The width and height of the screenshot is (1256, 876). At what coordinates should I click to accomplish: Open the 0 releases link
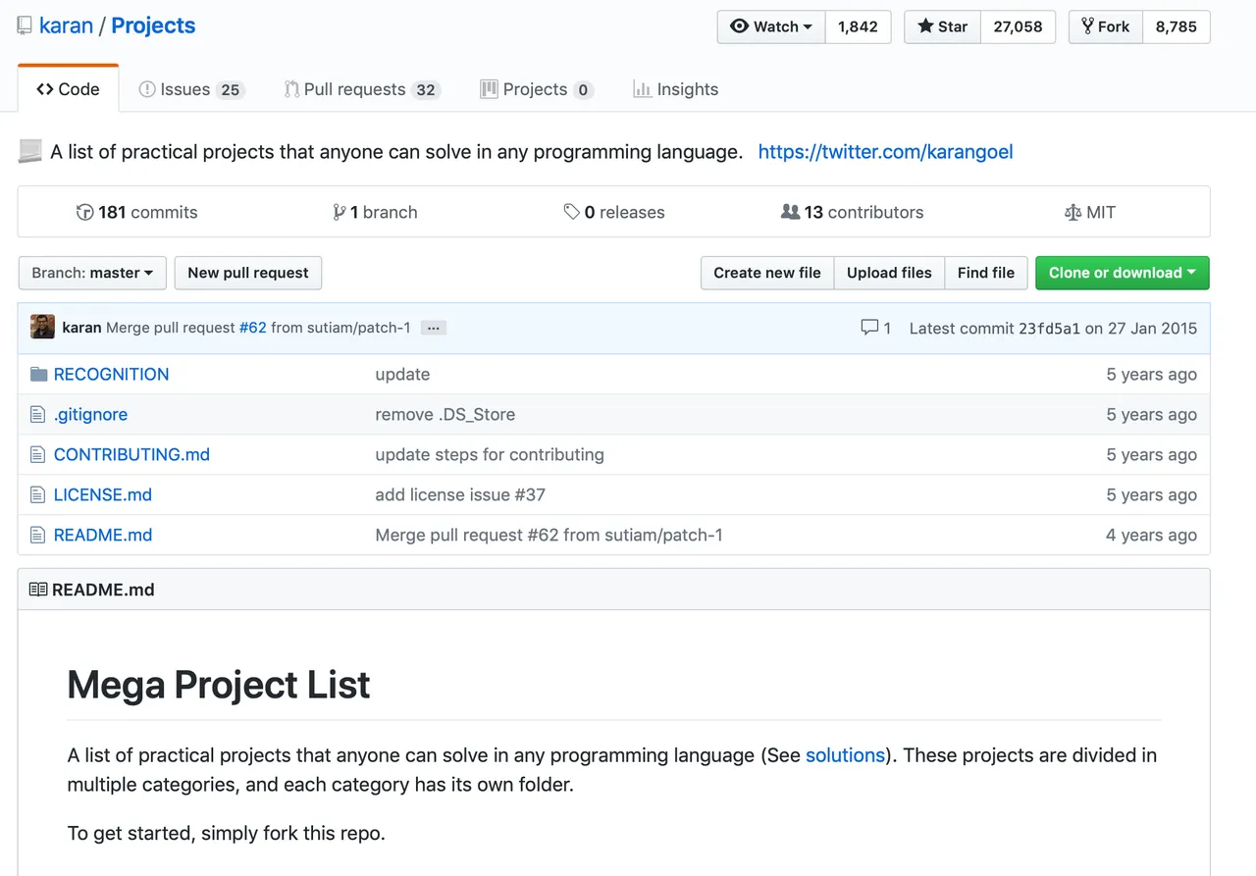pyautogui.click(x=614, y=212)
